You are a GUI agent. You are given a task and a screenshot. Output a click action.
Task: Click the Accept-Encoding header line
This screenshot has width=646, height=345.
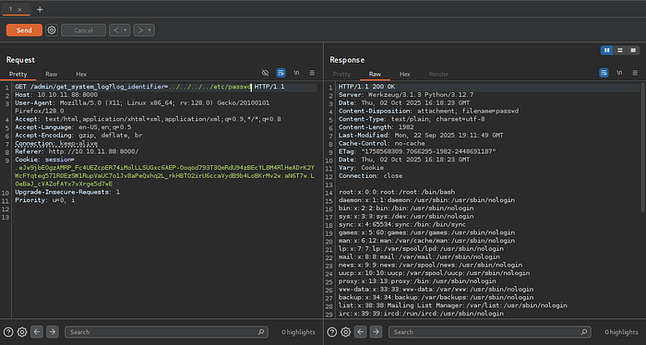pyautogui.click(x=78, y=135)
